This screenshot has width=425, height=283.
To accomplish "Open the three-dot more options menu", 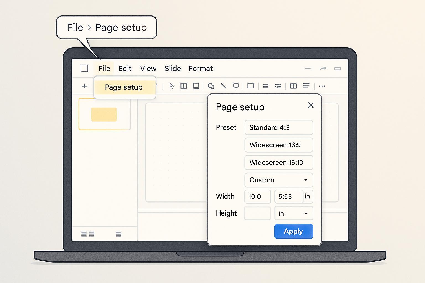I will tap(322, 86).
